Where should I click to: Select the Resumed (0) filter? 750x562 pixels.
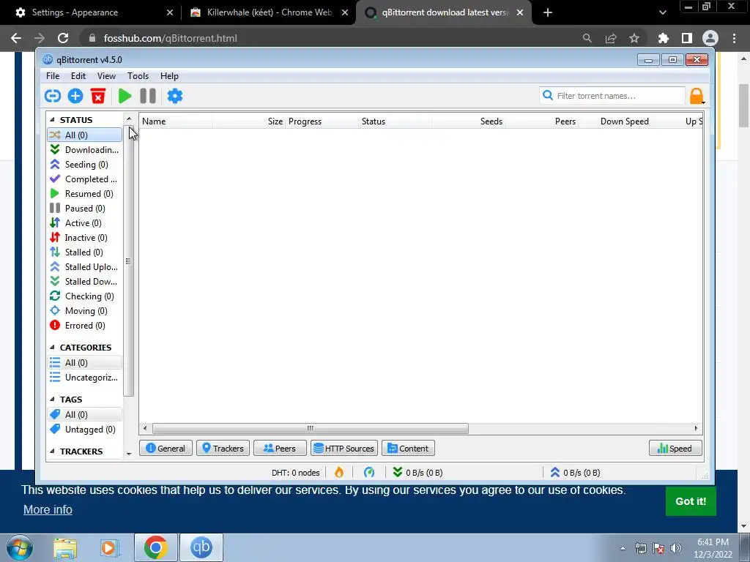pos(85,193)
